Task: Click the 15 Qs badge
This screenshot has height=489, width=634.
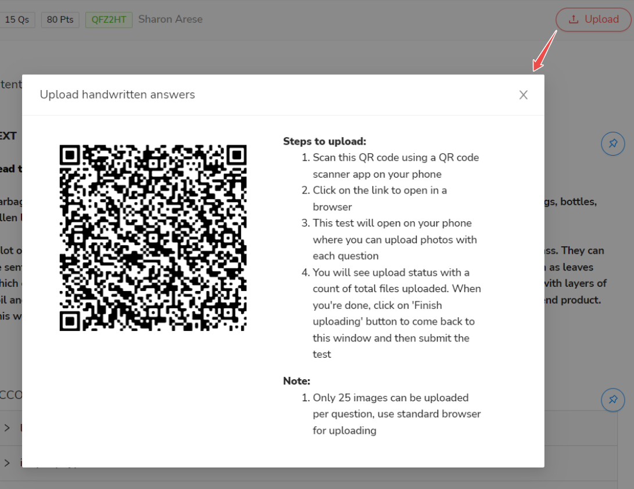Action: 17,19
